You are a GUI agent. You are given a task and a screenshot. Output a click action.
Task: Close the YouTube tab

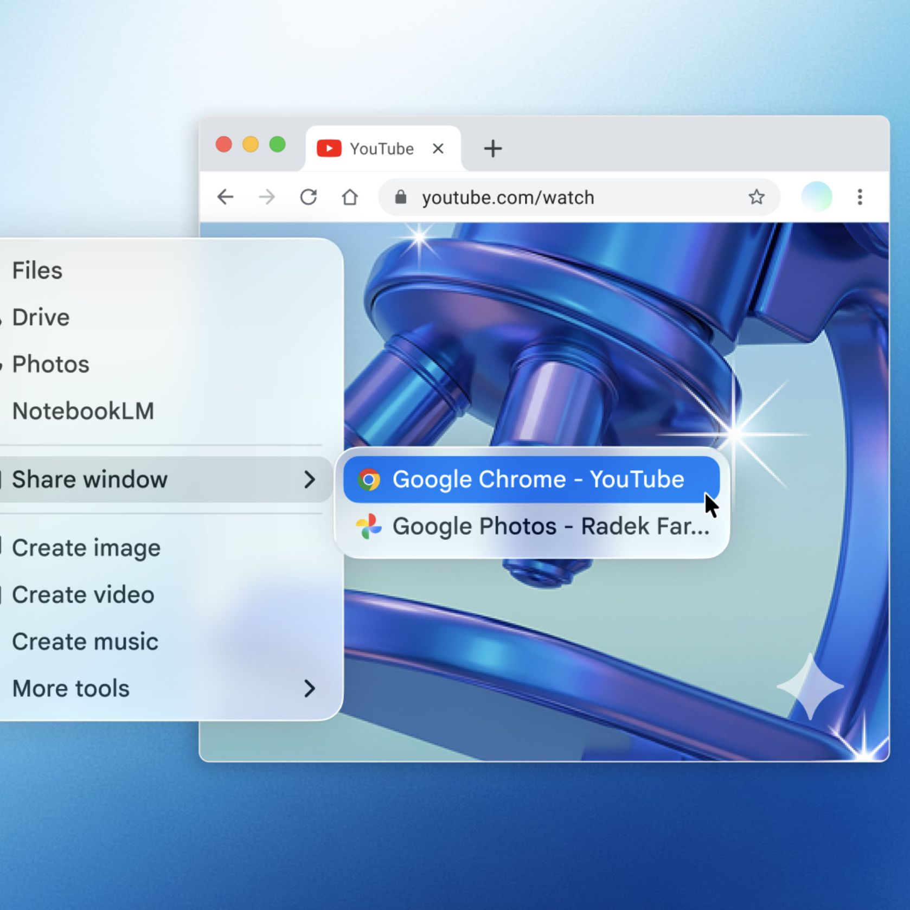tap(438, 148)
